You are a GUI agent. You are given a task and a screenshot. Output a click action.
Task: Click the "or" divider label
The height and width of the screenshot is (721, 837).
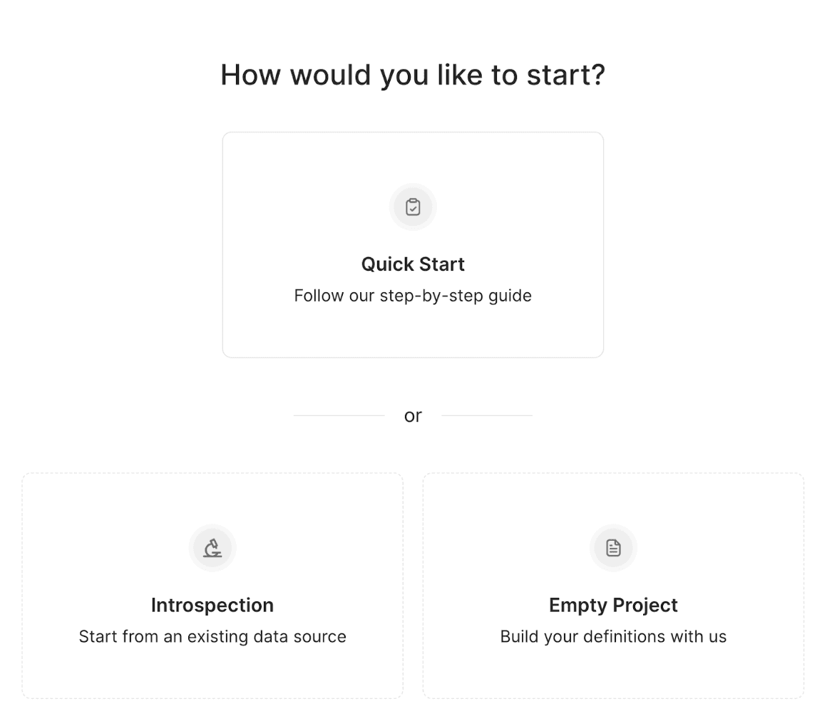[x=413, y=416]
